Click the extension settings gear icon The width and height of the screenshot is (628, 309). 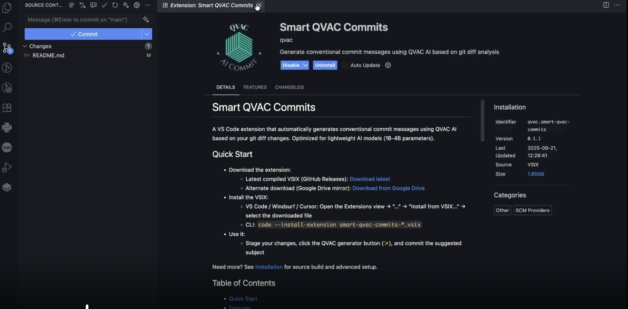(388, 65)
